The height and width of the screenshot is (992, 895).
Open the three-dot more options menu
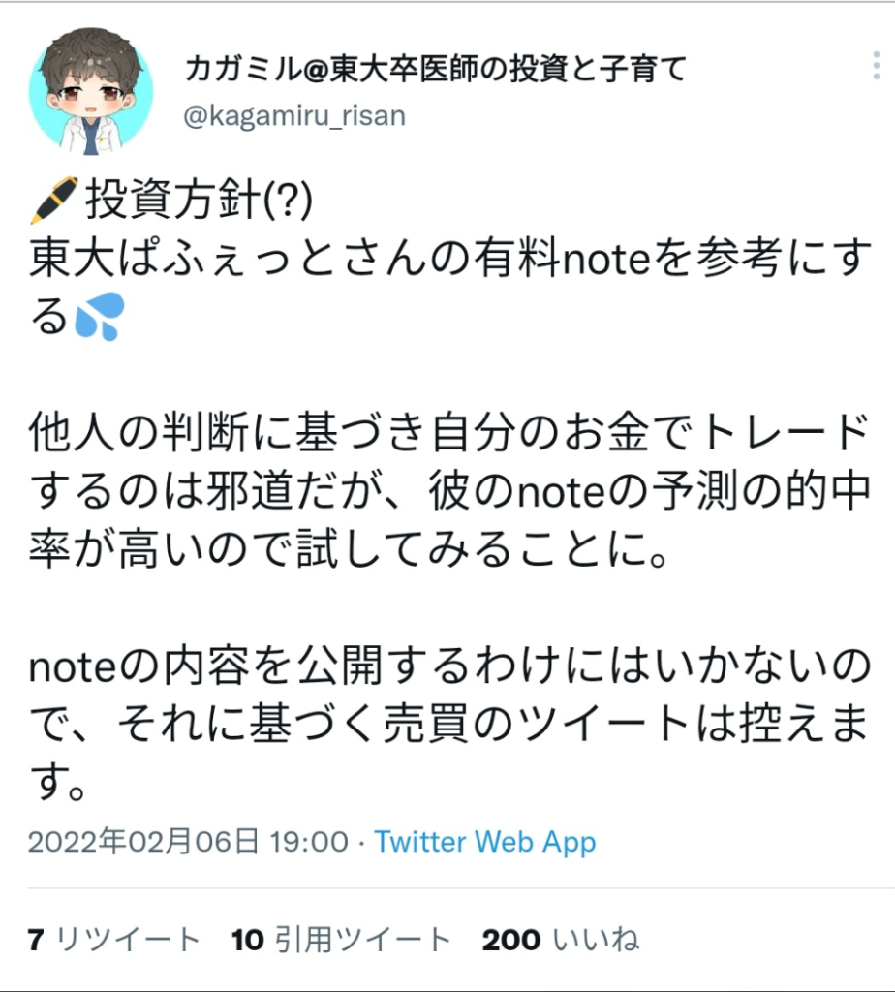(876, 66)
